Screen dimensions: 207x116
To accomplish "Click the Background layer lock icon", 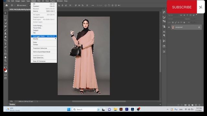I will [x=199, y=27].
